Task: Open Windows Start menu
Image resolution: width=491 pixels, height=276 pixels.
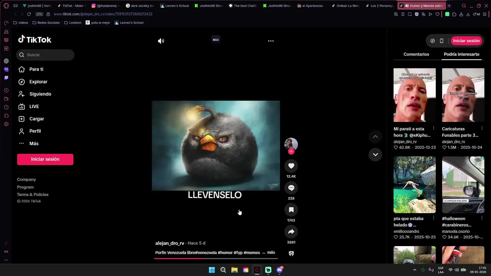Action: (212, 270)
